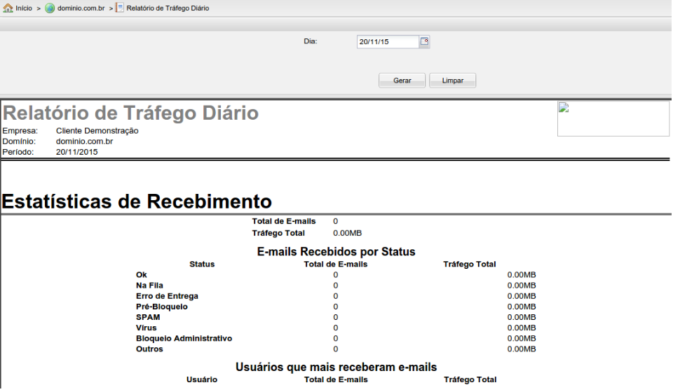Go to the Início breadcrumb link
This screenshot has height=392, width=673.
24,8
